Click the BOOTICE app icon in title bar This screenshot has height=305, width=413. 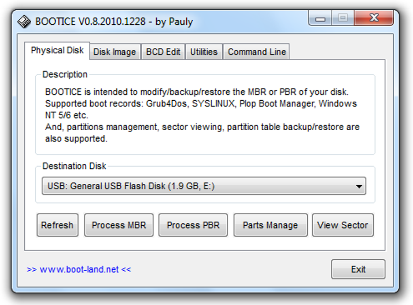24,21
